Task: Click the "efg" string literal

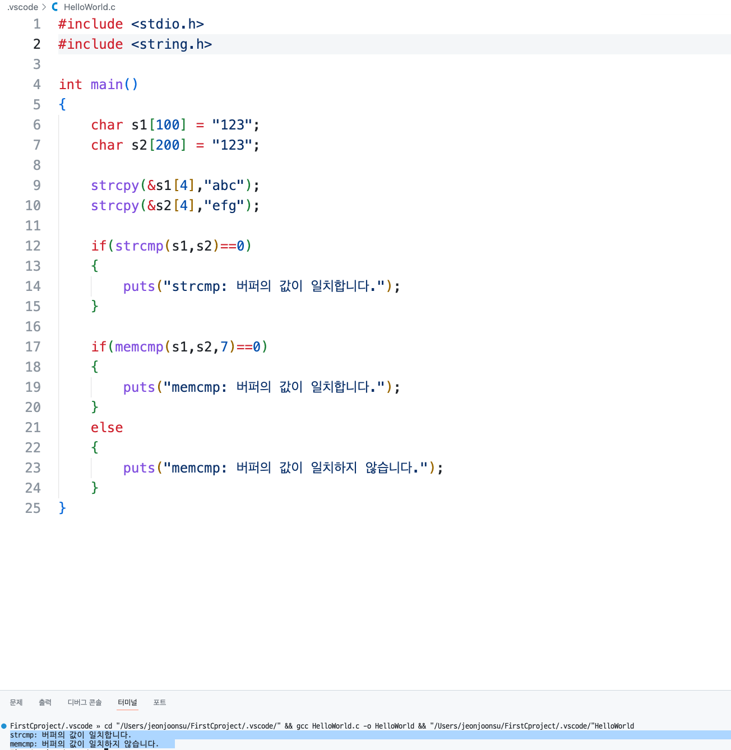Action: click(x=224, y=206)
